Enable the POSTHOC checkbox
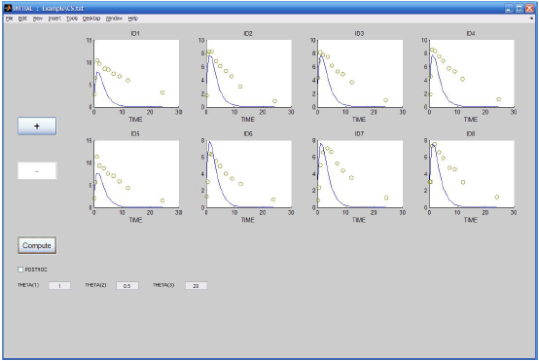The image size is (539, 361). (x=20, y=270)
